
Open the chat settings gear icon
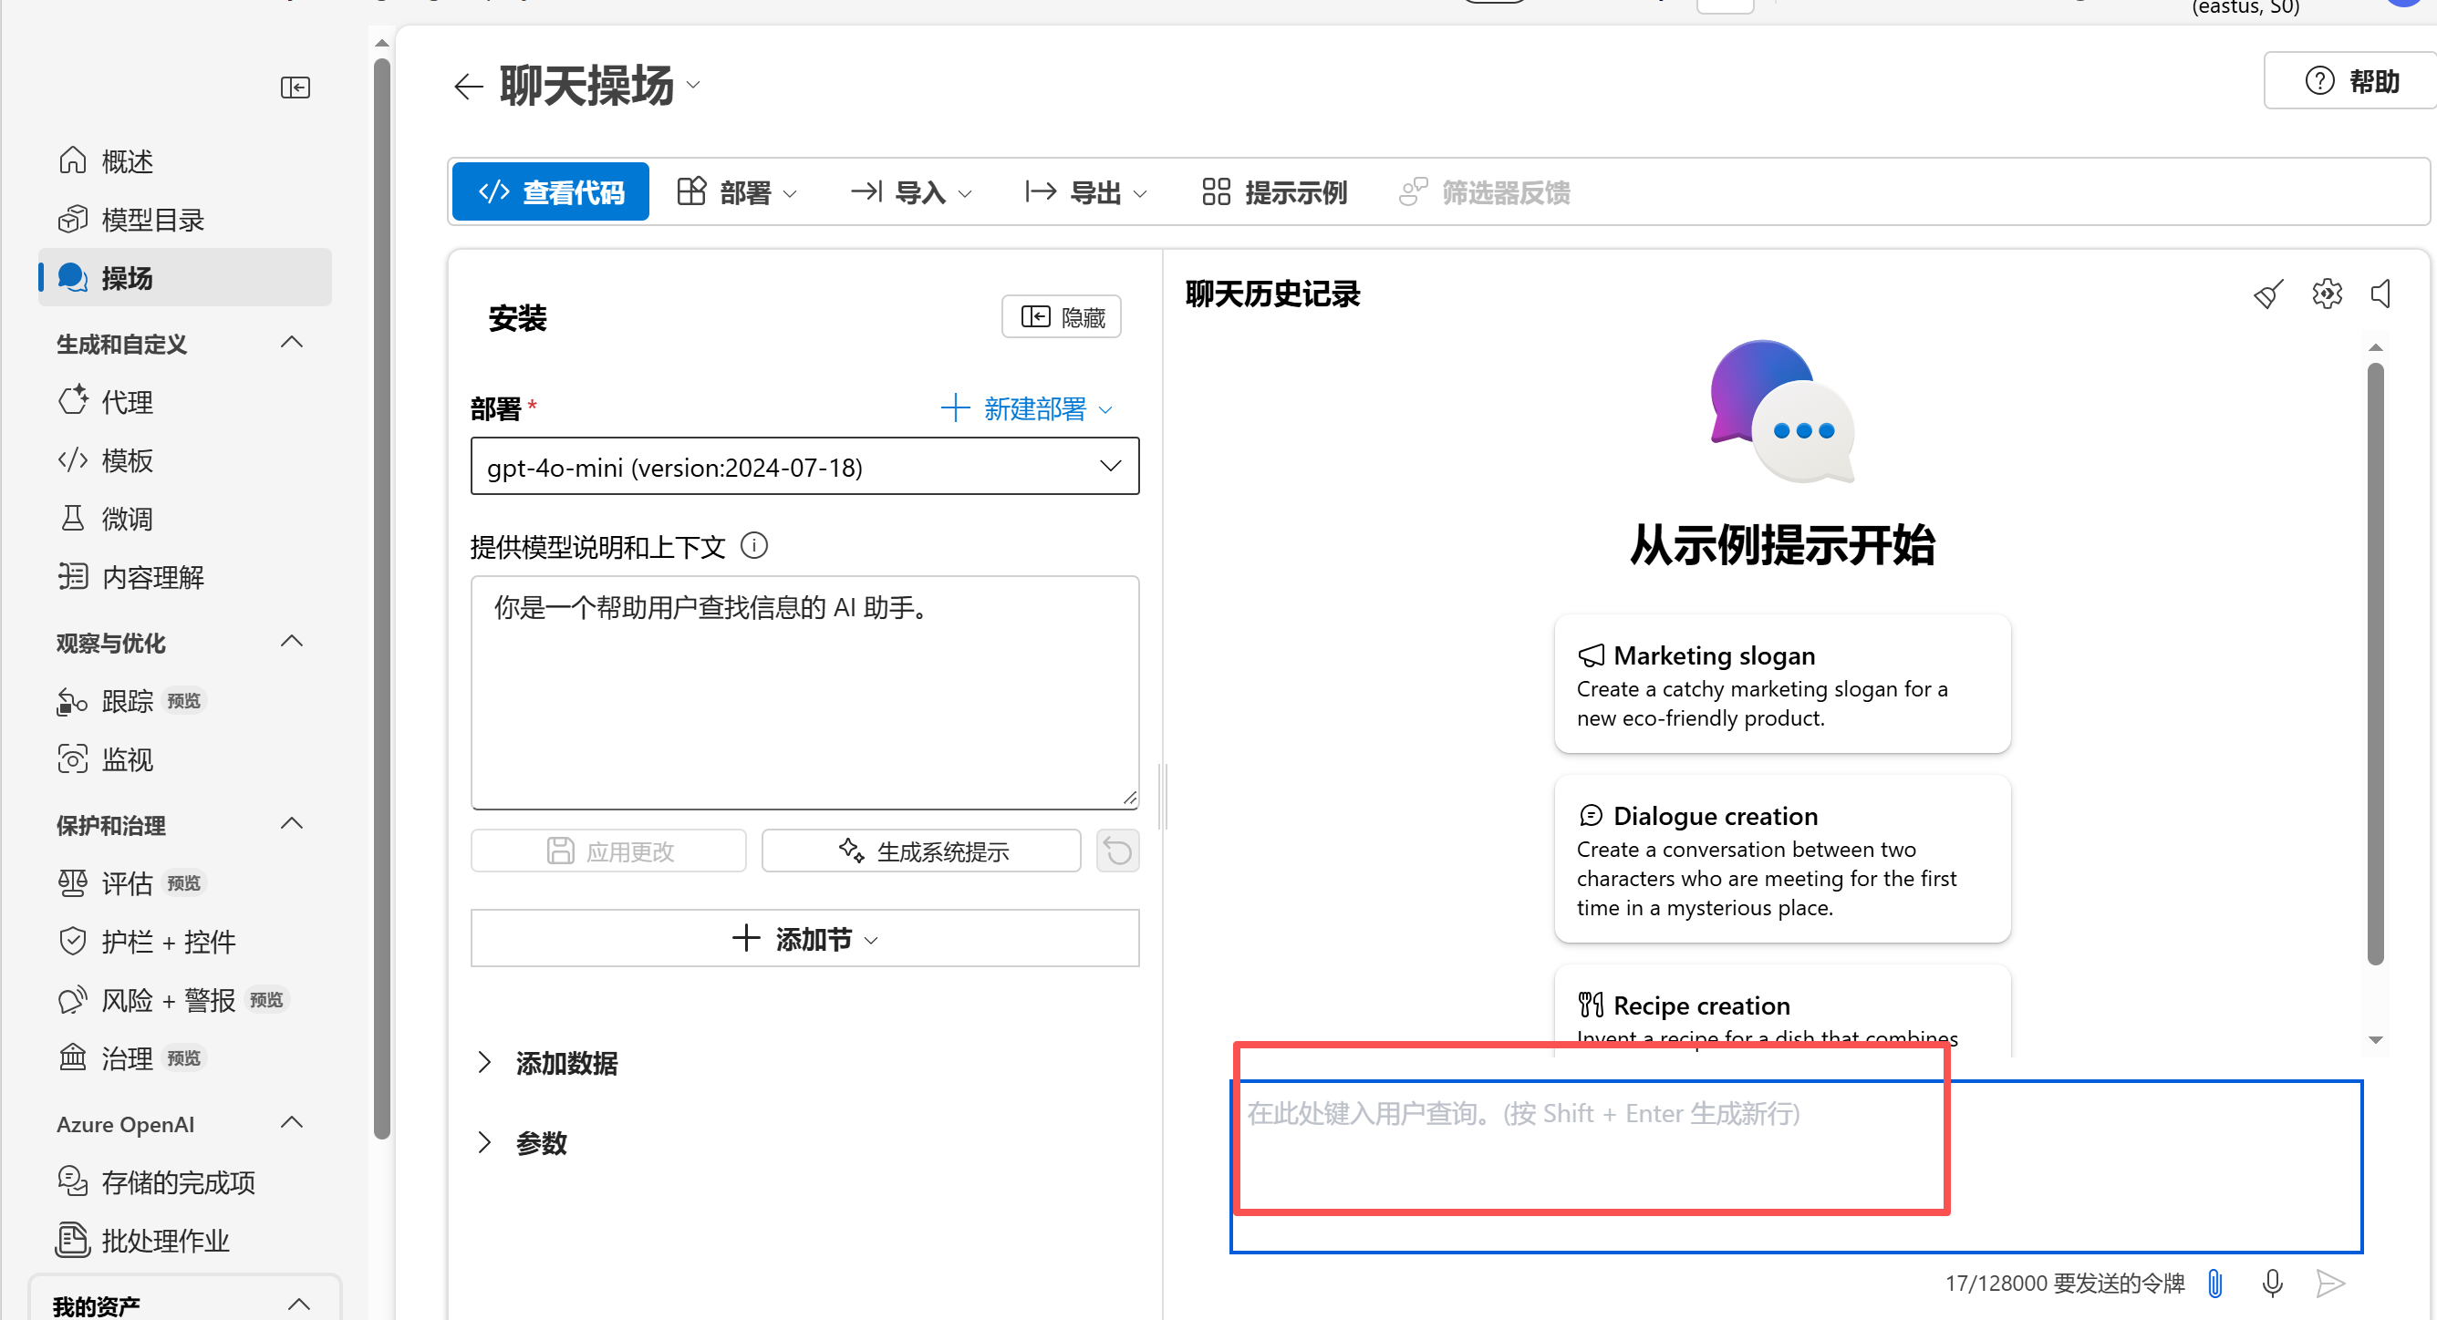tap(2327, 294)
